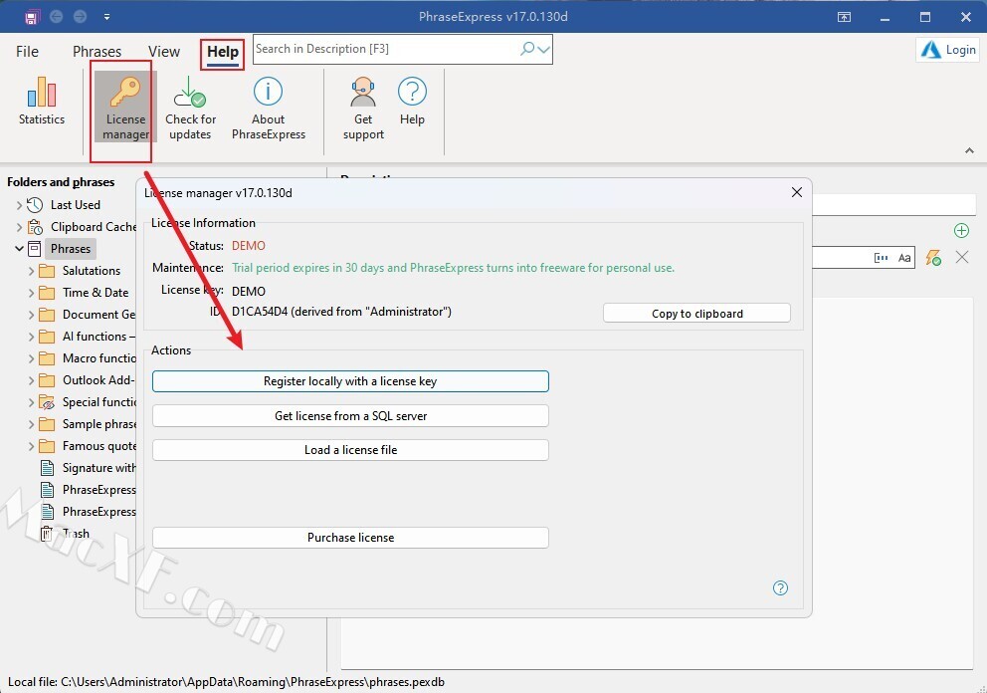Open the Phrases ribbon tab
Viewport: 987px width, 693px height.
[97, 52]
